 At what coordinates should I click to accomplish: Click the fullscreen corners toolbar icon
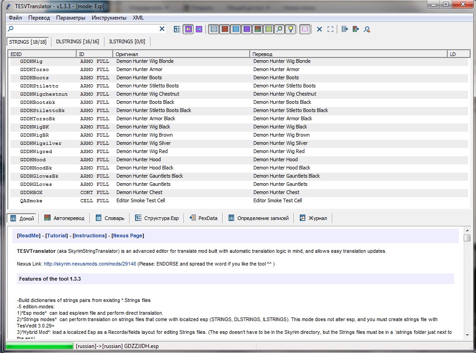[x=330, y=29]
